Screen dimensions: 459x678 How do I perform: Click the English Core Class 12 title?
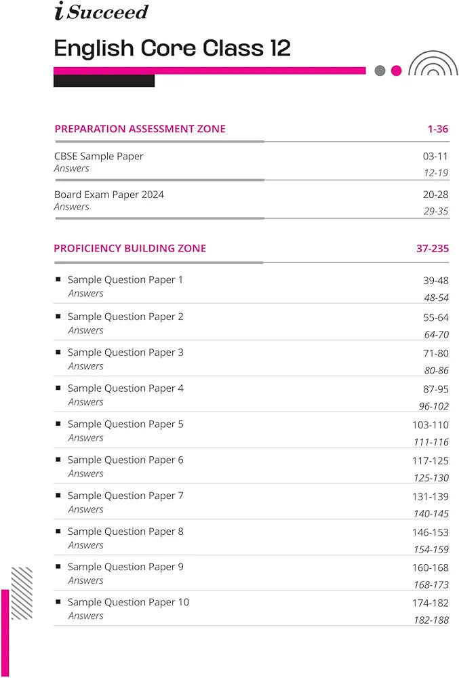tap(172, 48)
